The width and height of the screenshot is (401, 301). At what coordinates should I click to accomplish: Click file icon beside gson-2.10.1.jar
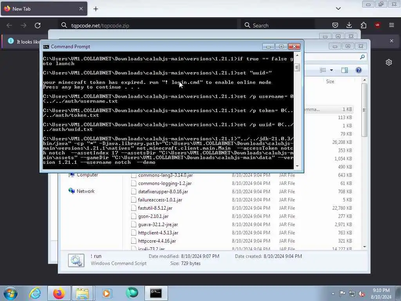point(134,216)
